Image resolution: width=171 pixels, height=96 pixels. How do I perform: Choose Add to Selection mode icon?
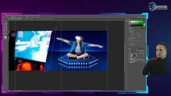coord(12,17)
